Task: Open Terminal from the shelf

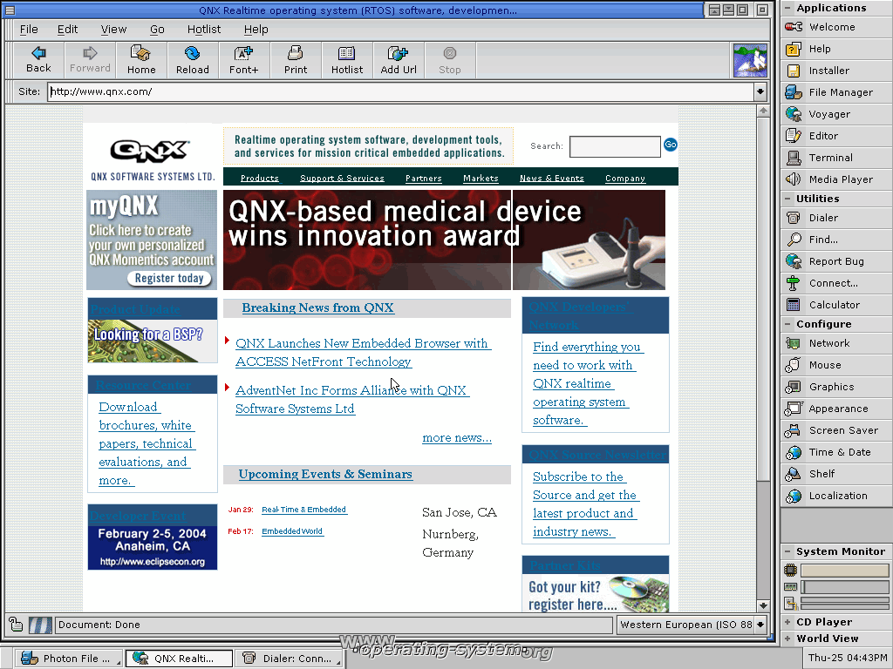Action: (836, 158)
